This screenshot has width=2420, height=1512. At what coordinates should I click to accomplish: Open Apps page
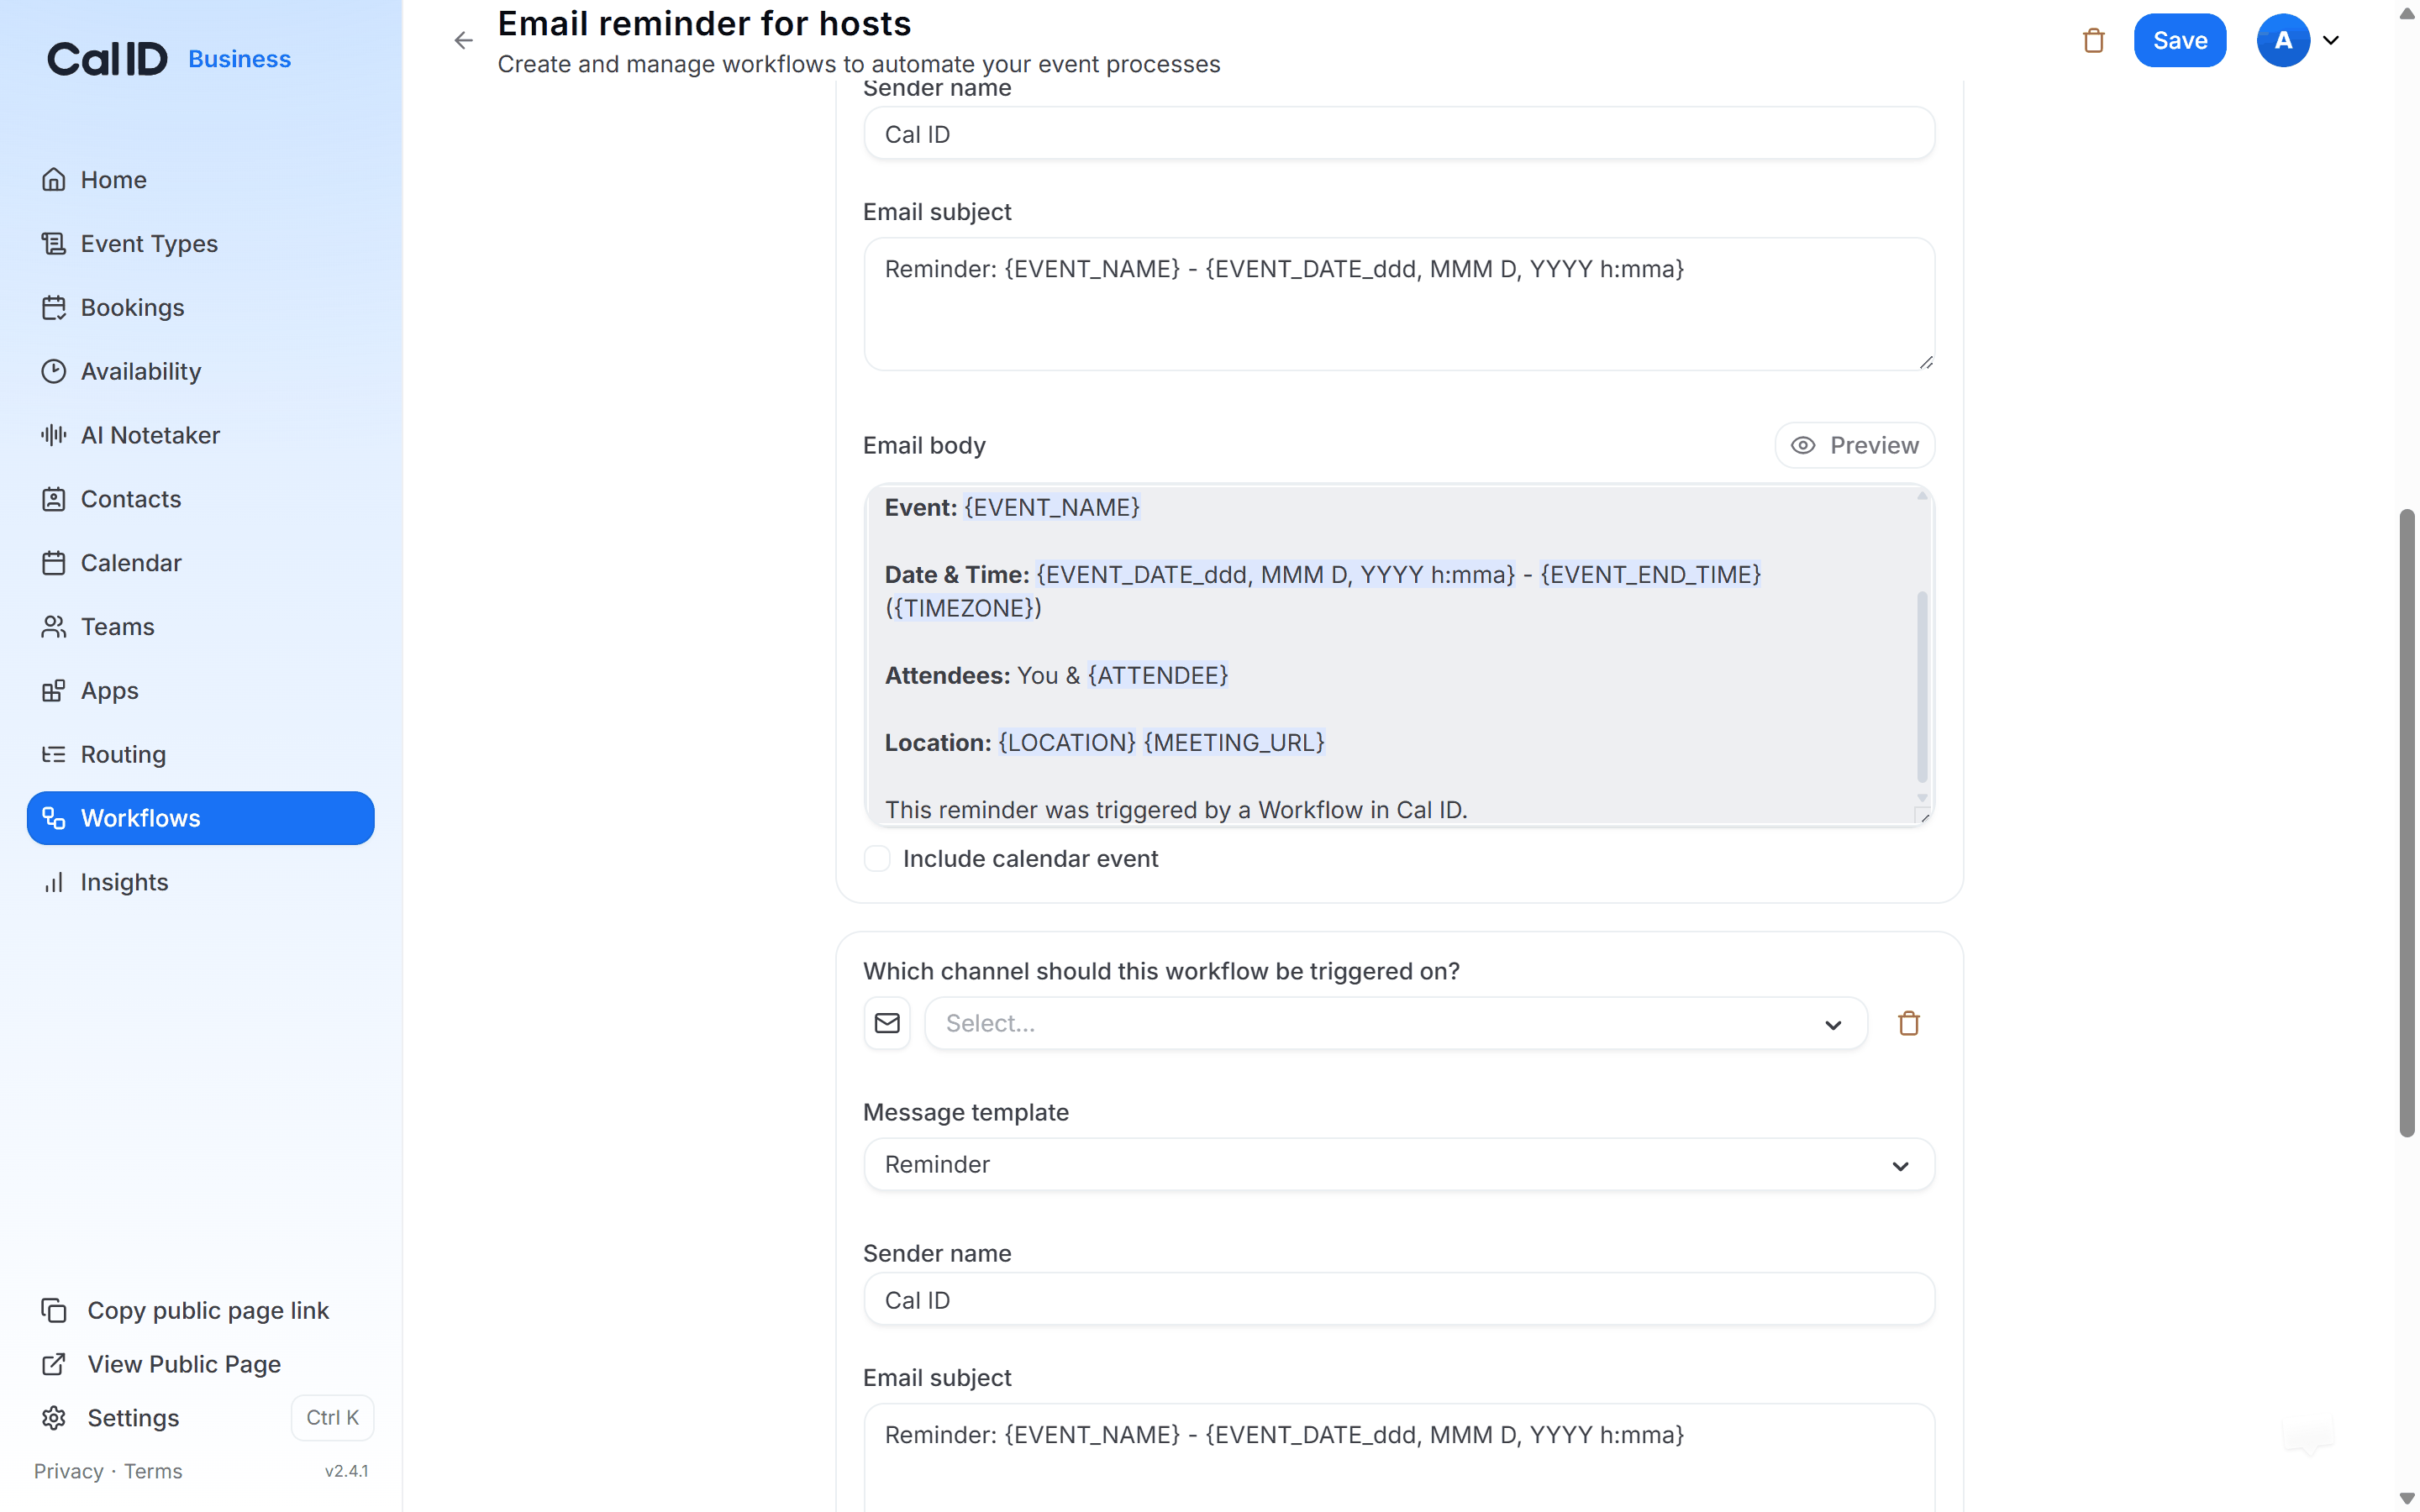201,691
